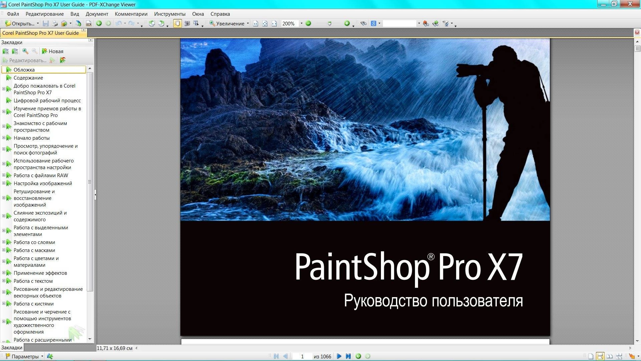Jump to the last page
Viewport: 641px width, 361px height.
coord(348,356)
